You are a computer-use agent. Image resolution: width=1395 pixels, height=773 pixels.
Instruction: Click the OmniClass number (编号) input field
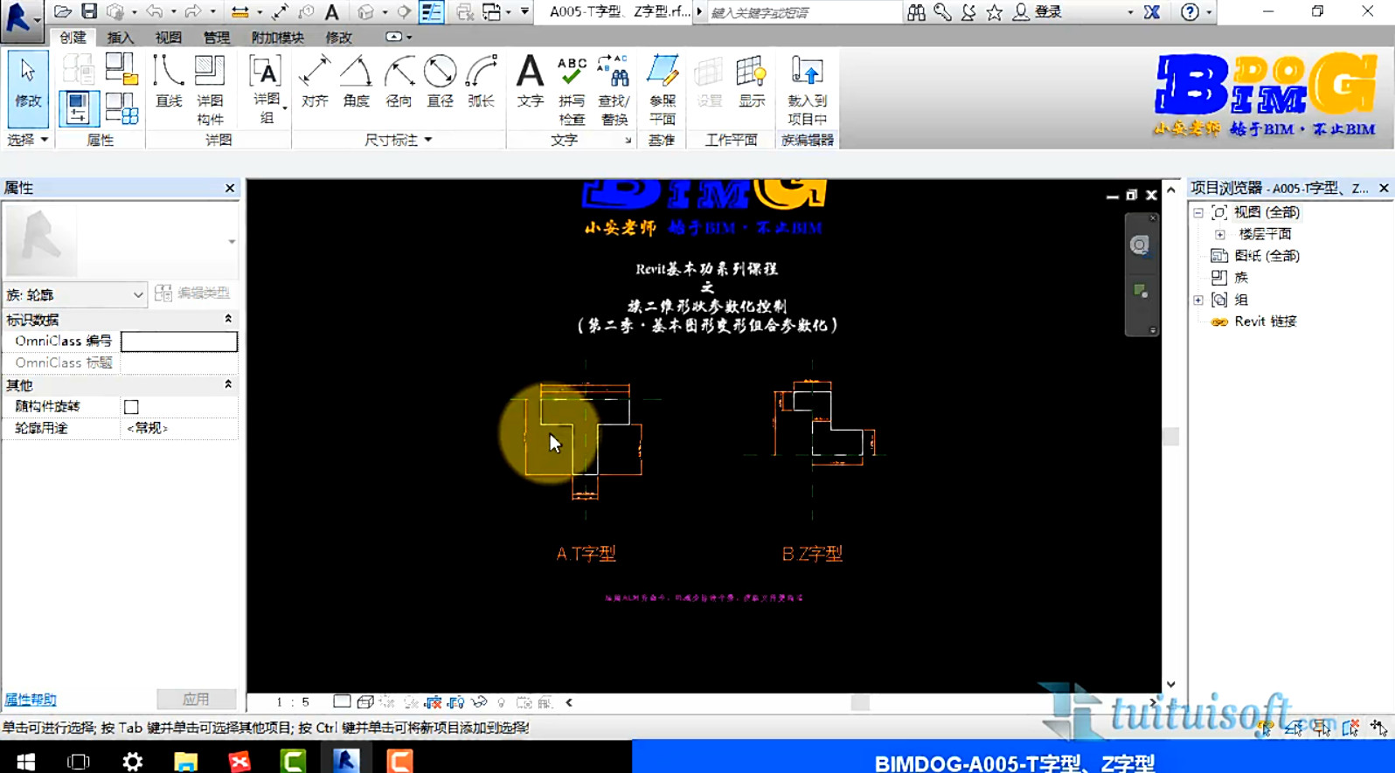point(179,341)
